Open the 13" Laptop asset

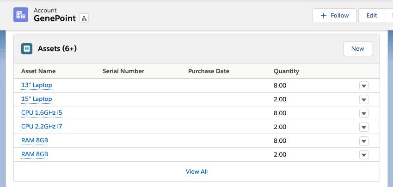tap(37, 85)
